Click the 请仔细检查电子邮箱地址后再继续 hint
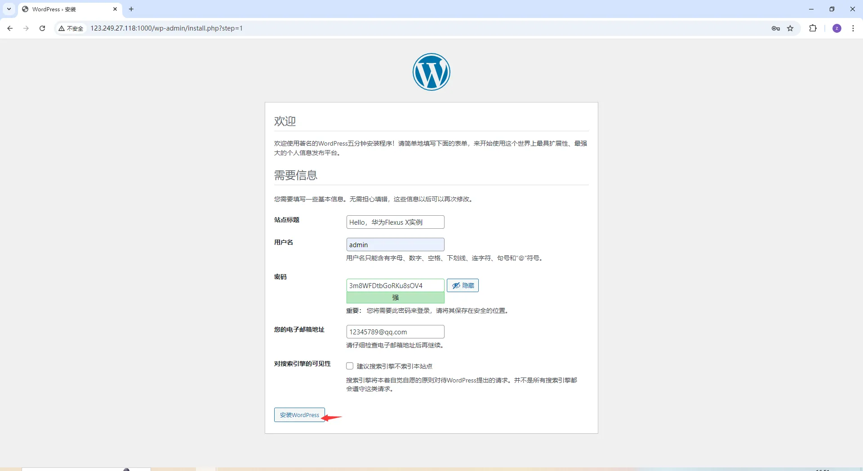The image size is (863, 471). (396, 345)
